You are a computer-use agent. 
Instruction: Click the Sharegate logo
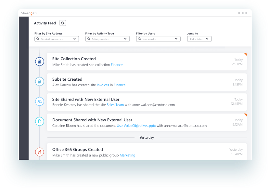point(30,13)
